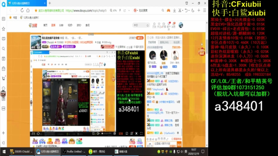Pause the live stream video
The width and height of the screenshot is (278, 156).
[33, 134]
